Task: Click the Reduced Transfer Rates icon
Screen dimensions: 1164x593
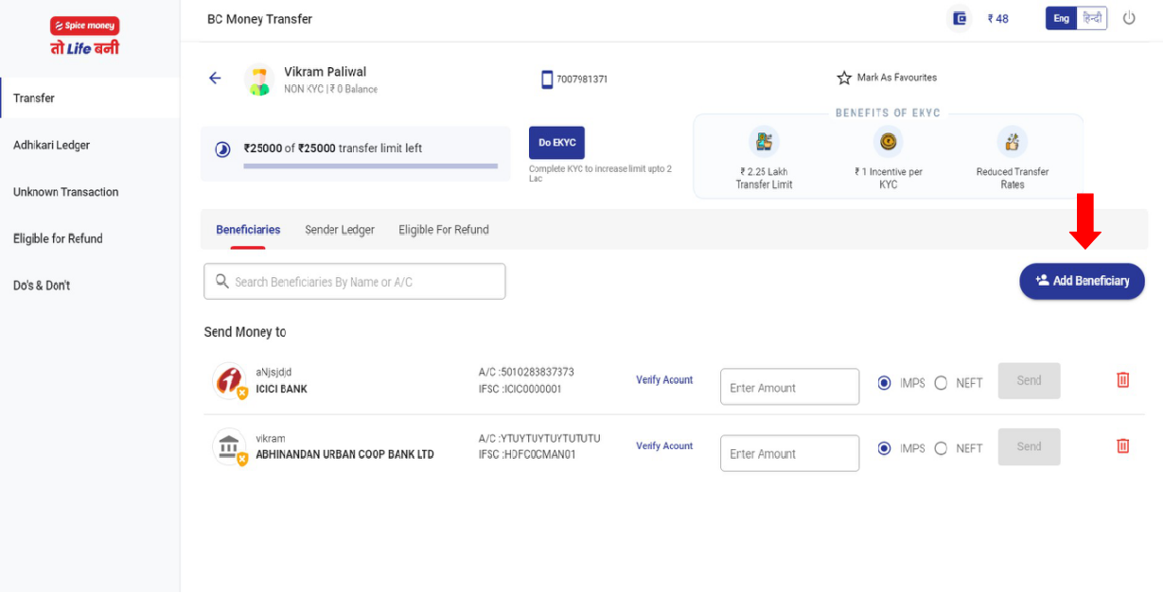Action: point(1012,142)
